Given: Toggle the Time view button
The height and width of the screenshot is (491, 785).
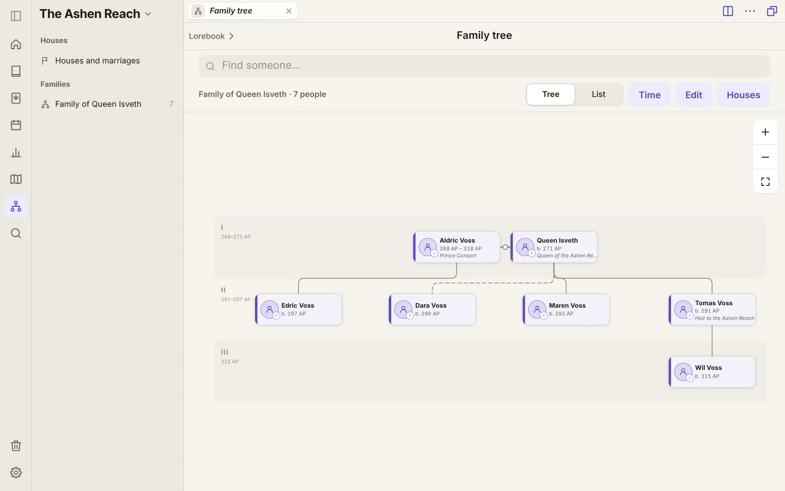Looking at the screenshot, I should [x=649, y=95].
